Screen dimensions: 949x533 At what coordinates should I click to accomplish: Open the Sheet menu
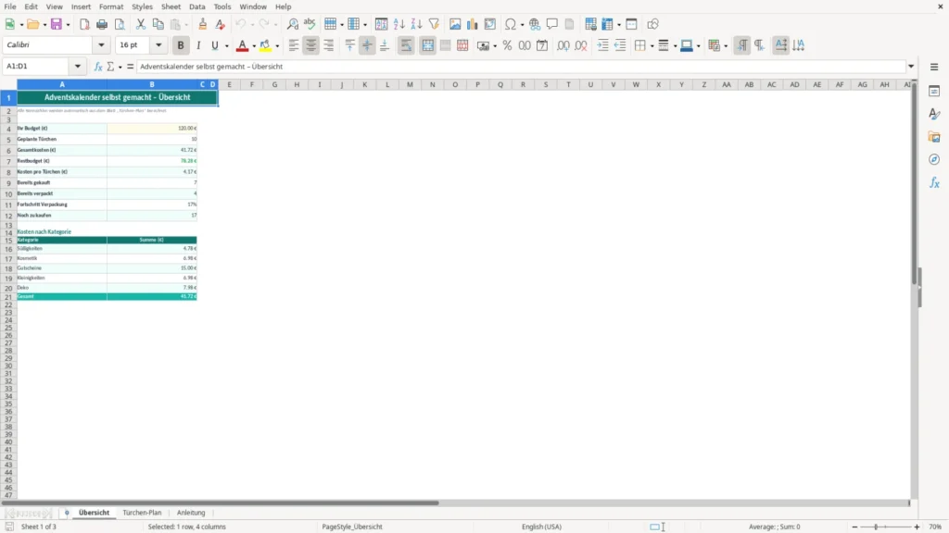coord(171,6)
